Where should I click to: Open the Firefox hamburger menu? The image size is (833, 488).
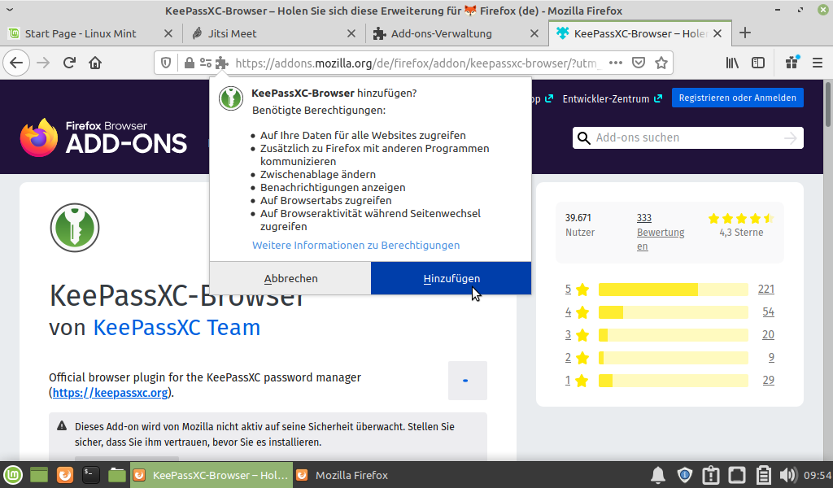tap(818, 63)
